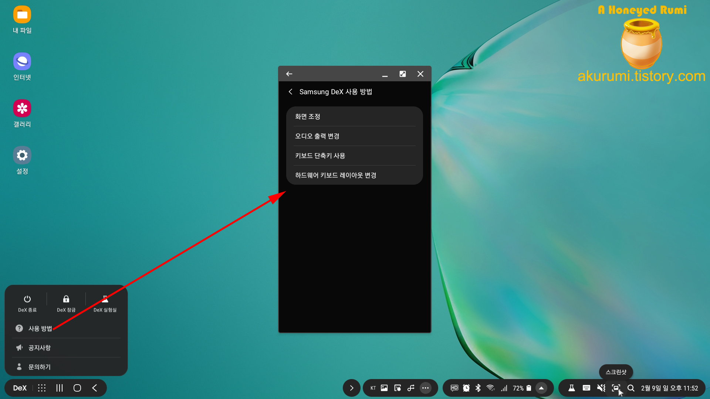The height and width of the screenshot is (399, 710).
Task: Select 공지사항 in the DeX menu
Action: point(40,348)
